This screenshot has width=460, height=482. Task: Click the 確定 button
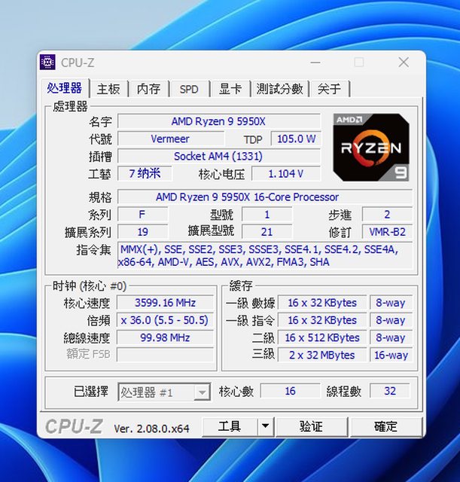pos(386,426)
